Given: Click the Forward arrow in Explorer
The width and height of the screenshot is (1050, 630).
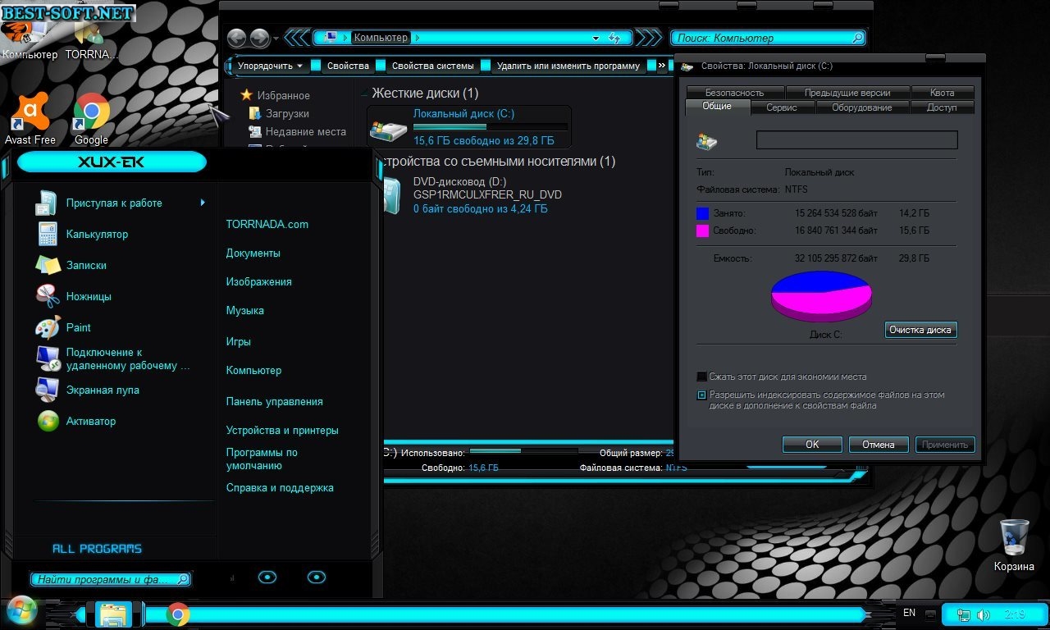Looking at the screenshot, I should point(259,38).
